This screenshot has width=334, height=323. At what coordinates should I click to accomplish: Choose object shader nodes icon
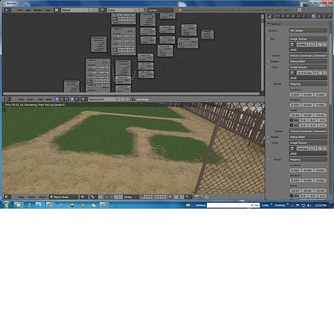point(72,99)
